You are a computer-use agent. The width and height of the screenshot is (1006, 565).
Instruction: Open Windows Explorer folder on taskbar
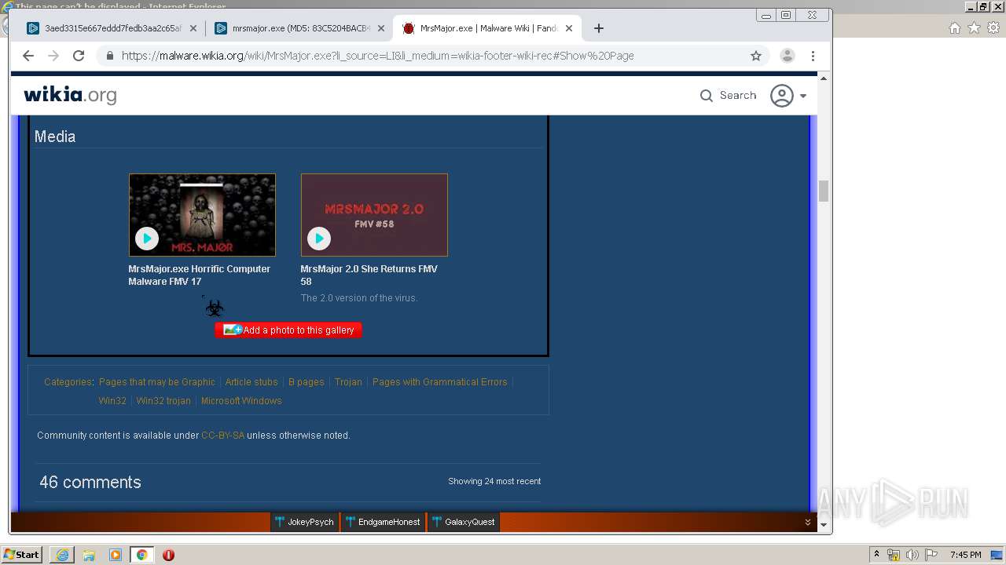tap(89, 555)
